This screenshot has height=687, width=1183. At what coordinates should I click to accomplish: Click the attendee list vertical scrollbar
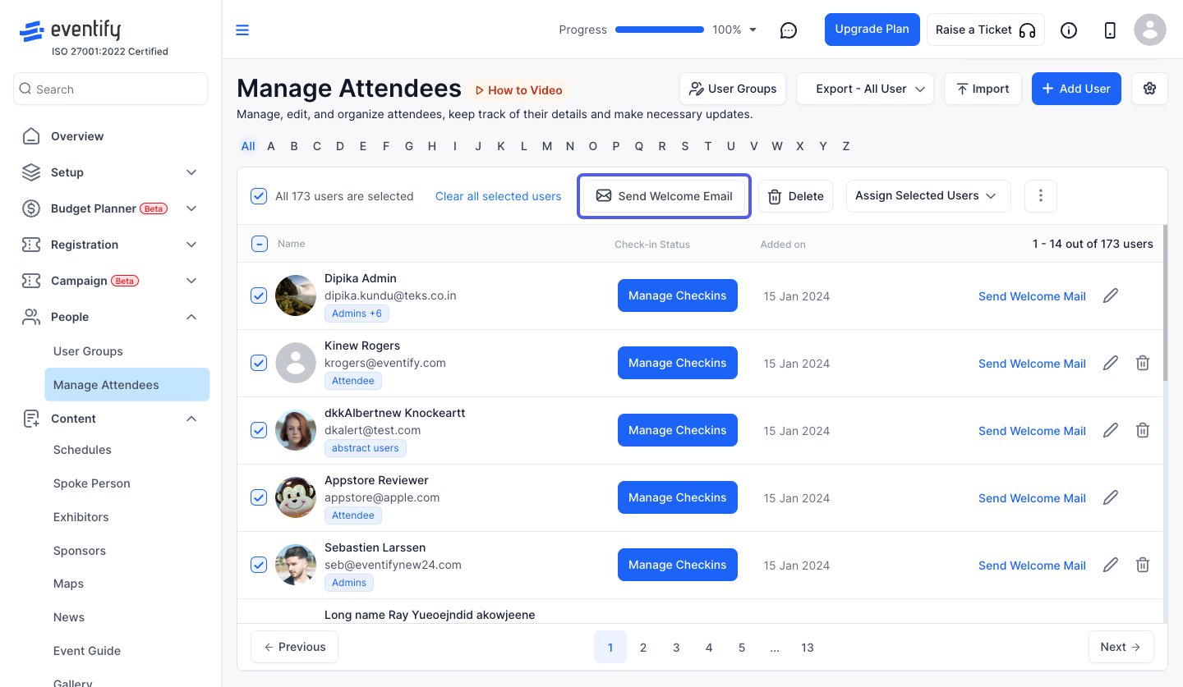point(1165,302)
